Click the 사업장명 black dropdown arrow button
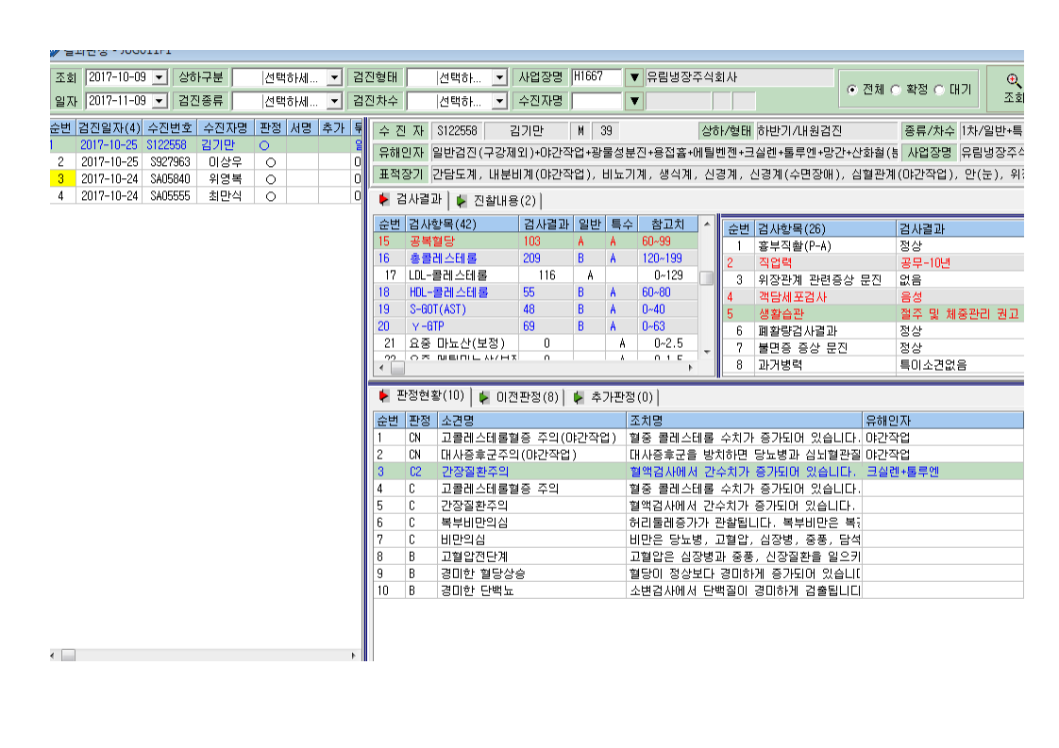 click(x=633, y=77)
